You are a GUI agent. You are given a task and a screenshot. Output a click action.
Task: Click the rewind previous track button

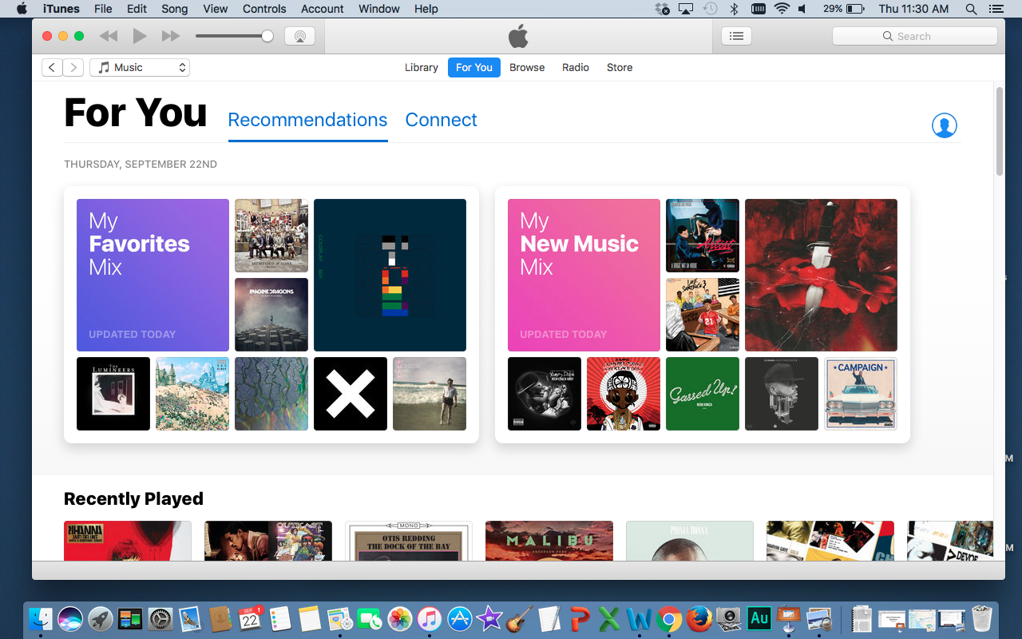coord(109,36)
